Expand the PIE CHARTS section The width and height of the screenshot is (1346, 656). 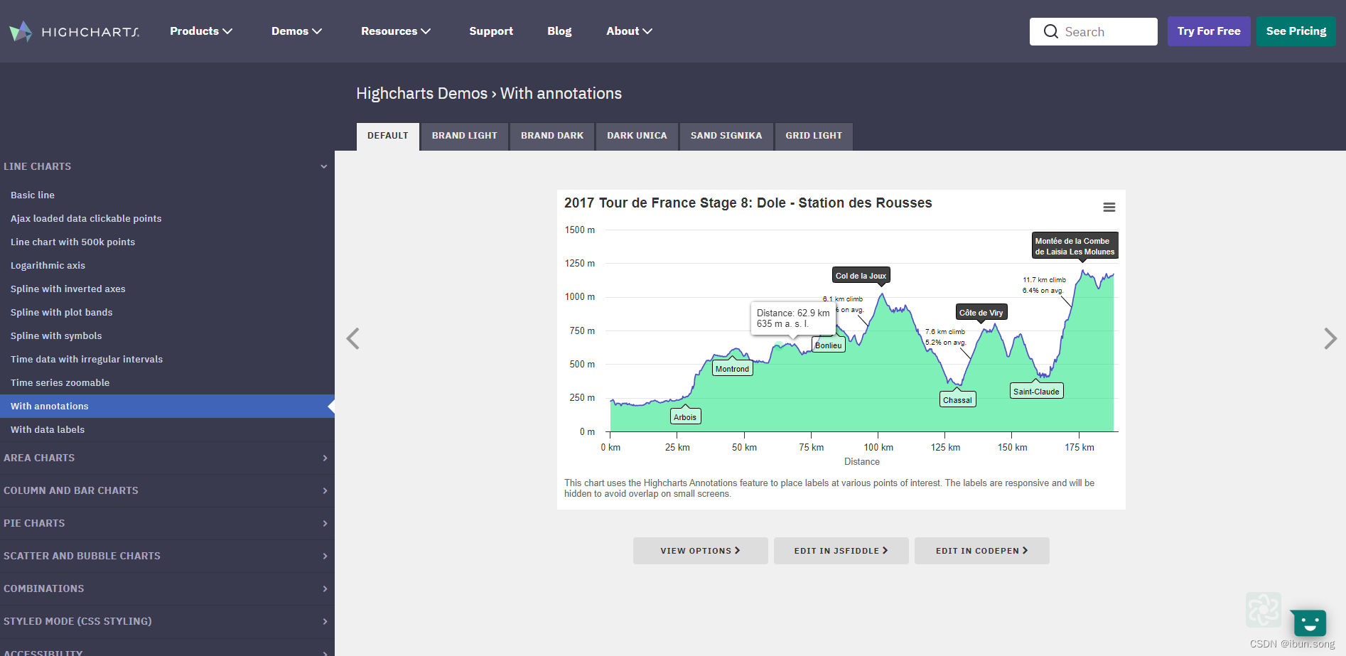(167, 523)
